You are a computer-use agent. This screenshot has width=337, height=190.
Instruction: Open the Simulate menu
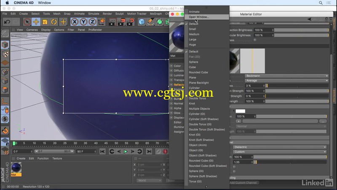tap(94, 14)
